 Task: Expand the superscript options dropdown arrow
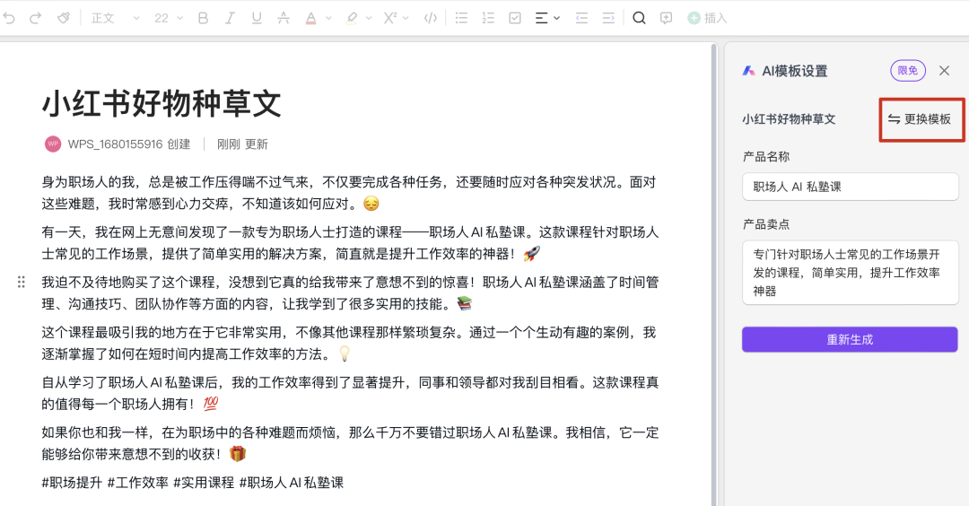(406, 18)
